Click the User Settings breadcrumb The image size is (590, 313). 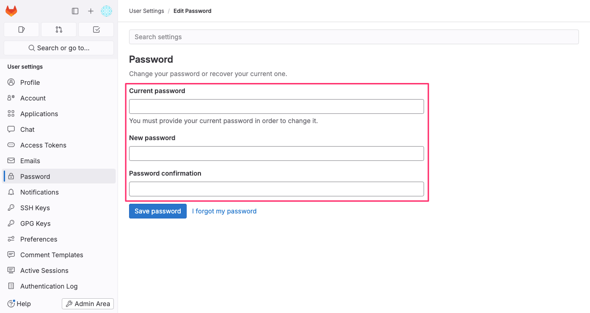click(147, 11)
